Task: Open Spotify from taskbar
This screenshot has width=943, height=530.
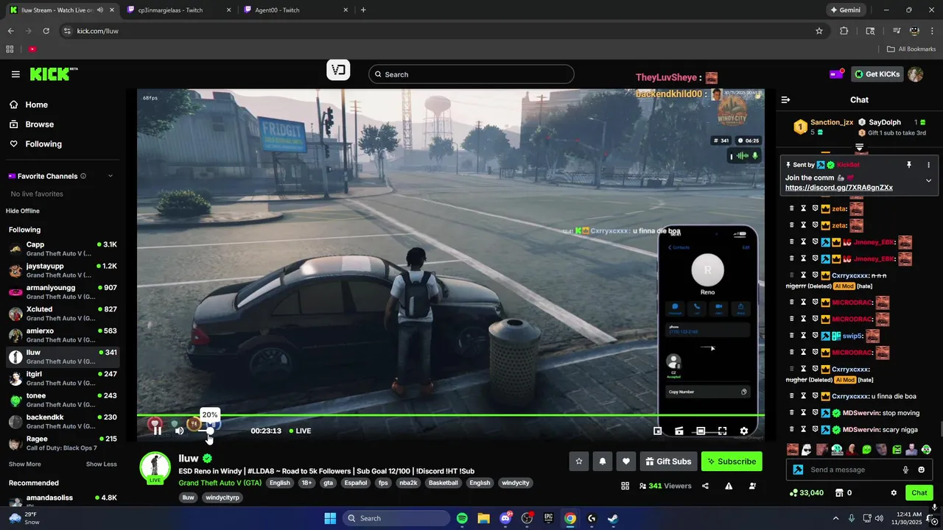Action: click(x=462, y=518)
